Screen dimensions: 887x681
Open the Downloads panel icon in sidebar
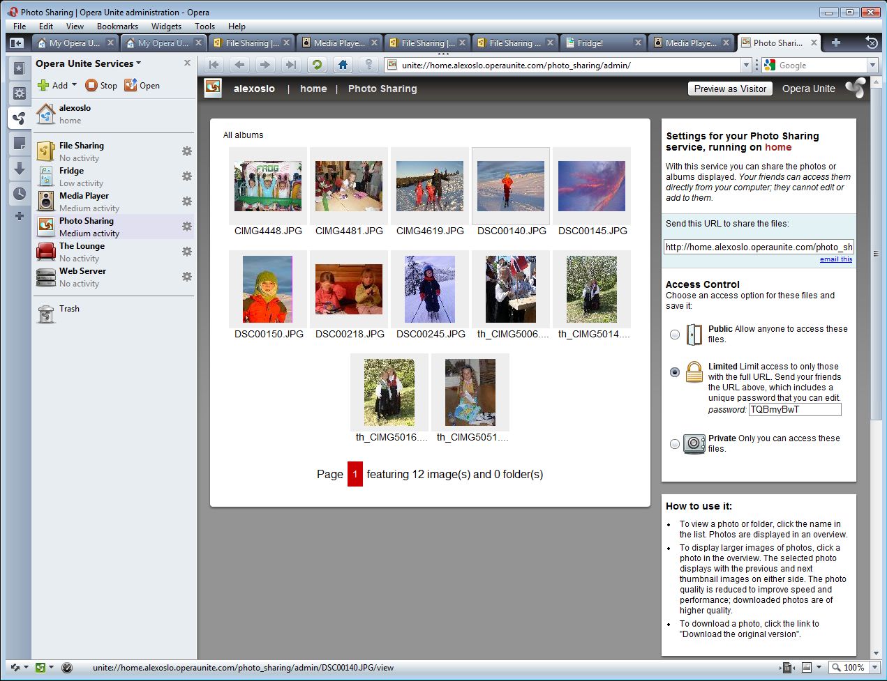pyautogui.click(x=20, y=169)
